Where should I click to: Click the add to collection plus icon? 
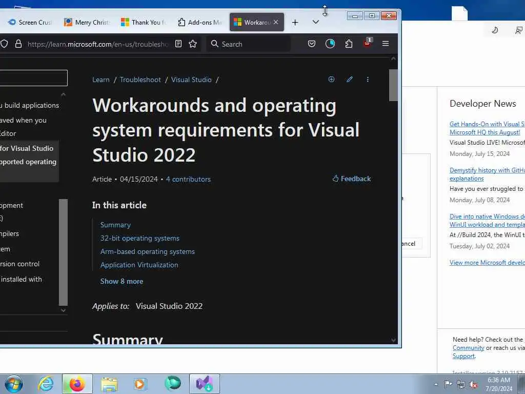pyautogui.click(x=331, y=80)
